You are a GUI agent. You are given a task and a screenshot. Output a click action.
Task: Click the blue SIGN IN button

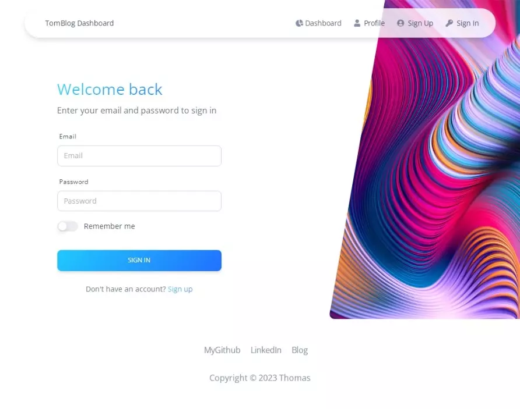pyautogui.click(x=139, y=261)
